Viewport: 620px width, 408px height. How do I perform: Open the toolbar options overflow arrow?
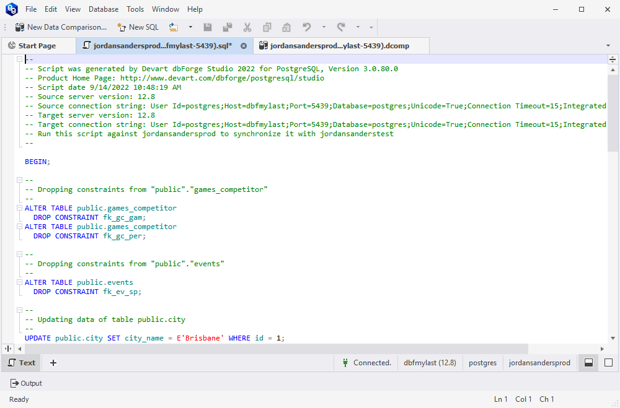371,27
